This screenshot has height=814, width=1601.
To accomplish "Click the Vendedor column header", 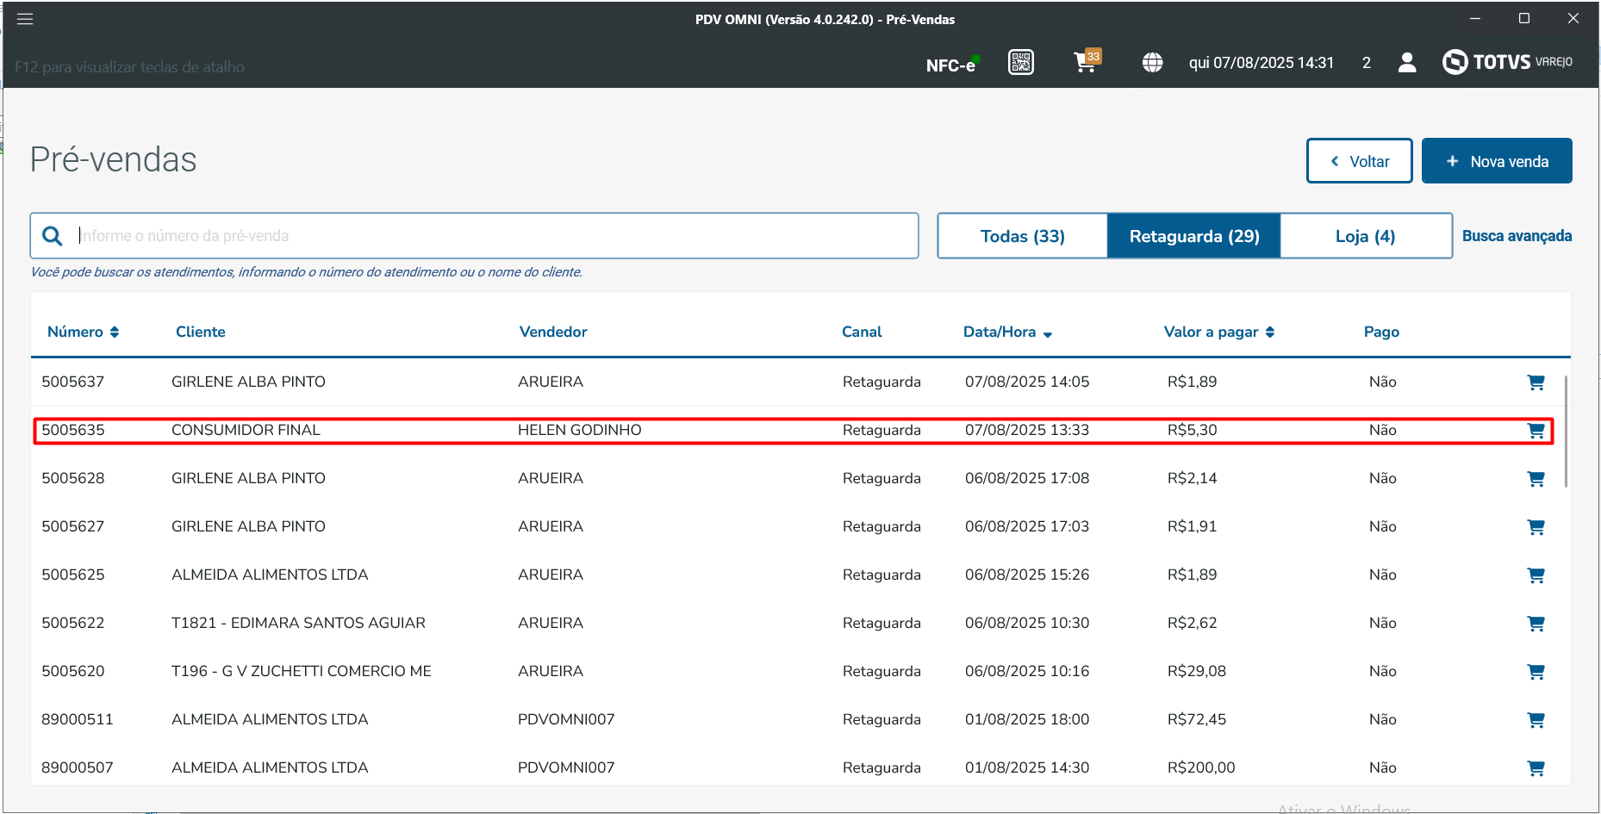I will pos(552,332).
